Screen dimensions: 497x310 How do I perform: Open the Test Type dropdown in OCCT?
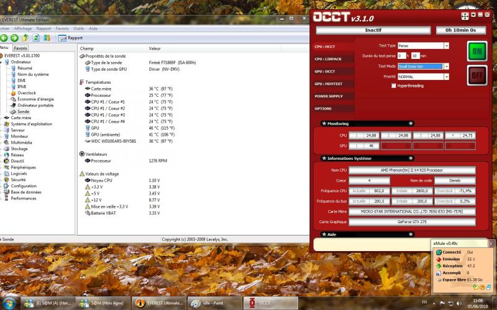point(446,46)
